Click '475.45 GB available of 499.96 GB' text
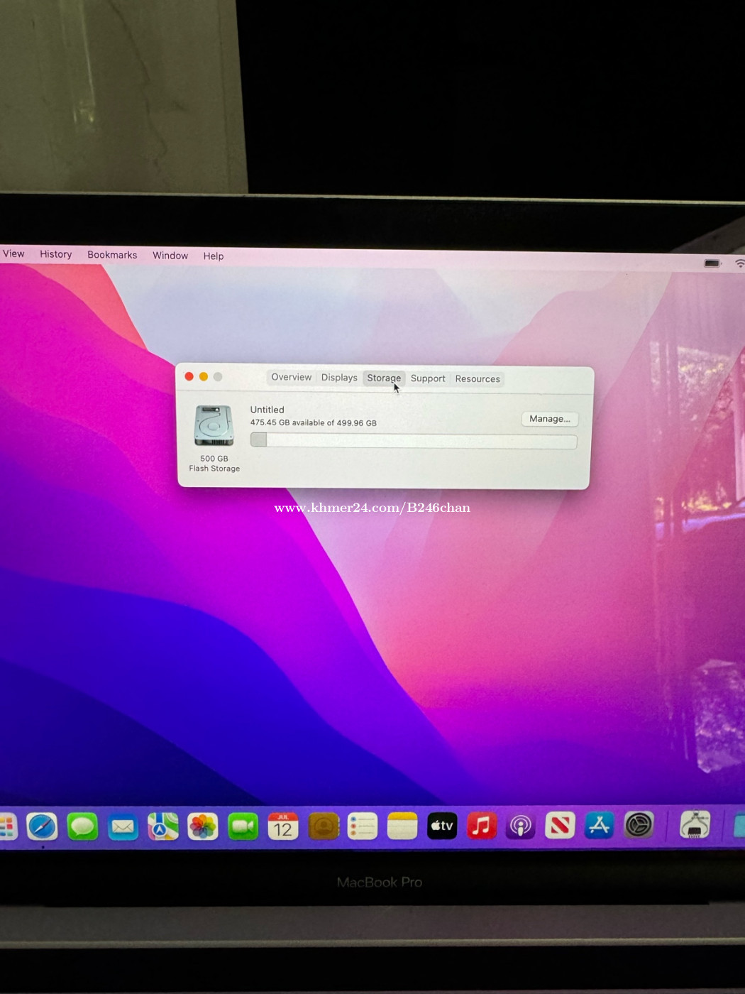Viewport: 745px width, 994px height. (x=314, y=422)
